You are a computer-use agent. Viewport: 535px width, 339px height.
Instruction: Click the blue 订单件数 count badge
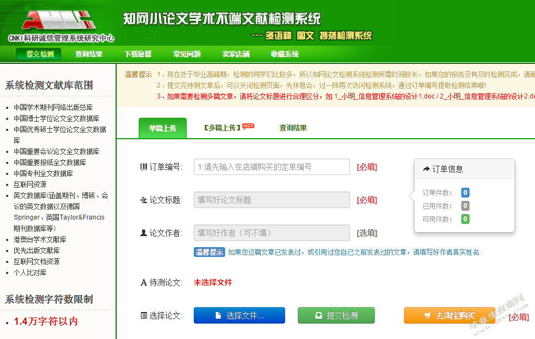pos(465,193)
